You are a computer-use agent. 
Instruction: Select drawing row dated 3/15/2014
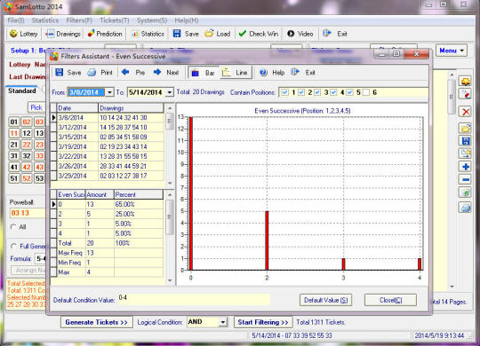[108, 137]
